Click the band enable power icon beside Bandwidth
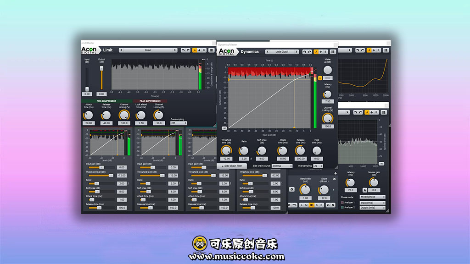 (291, 189)
